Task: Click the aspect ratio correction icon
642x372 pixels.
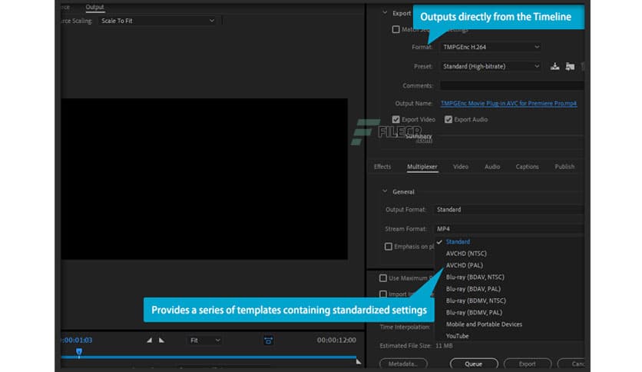Action: pos(269,340)
